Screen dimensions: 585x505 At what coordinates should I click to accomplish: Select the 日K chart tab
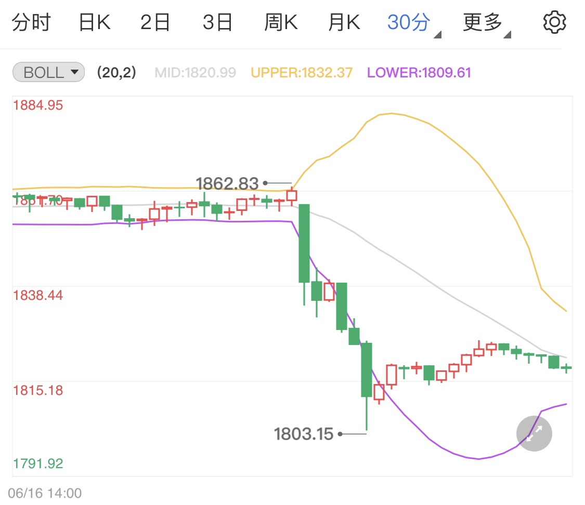pyautogui.click(x=95, y=22)
